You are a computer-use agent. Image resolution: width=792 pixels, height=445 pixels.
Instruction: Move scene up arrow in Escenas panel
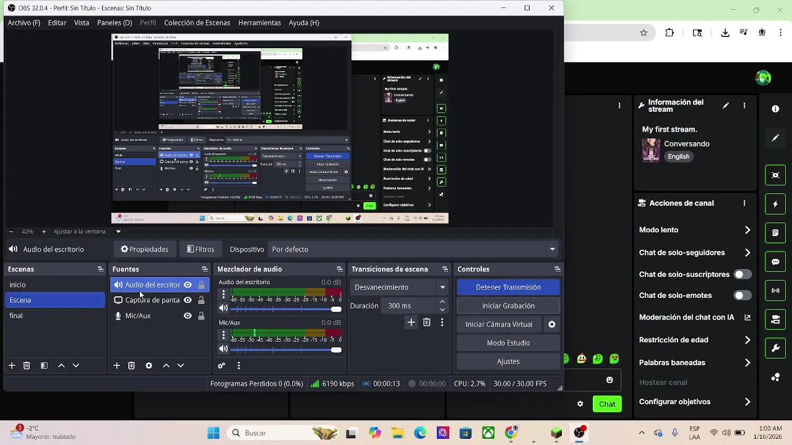click(61, 366)
